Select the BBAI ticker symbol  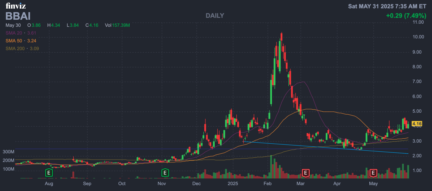(18, 16)
